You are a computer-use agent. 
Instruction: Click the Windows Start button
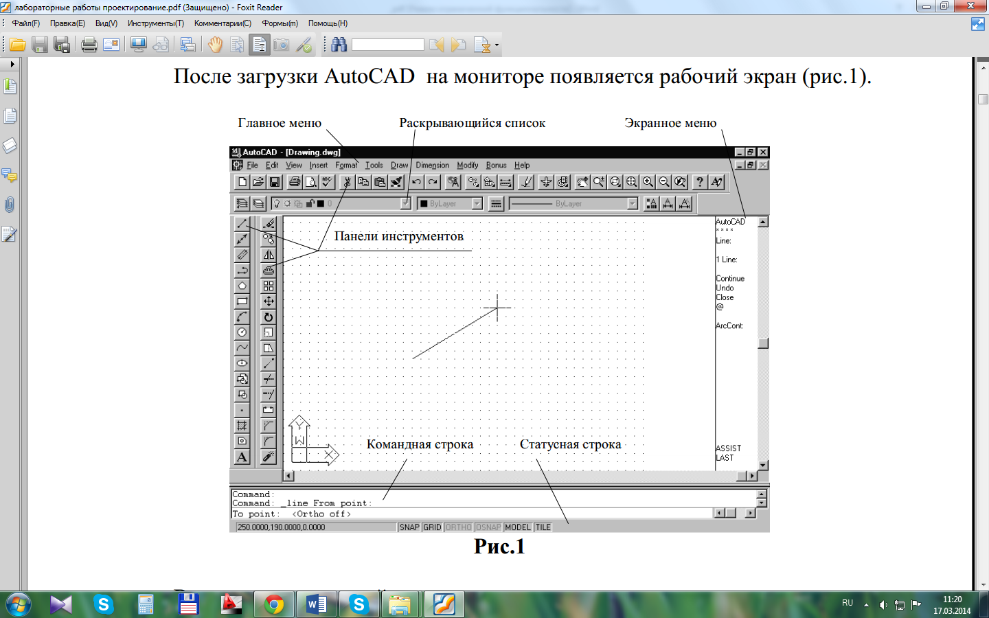[19, 605]
